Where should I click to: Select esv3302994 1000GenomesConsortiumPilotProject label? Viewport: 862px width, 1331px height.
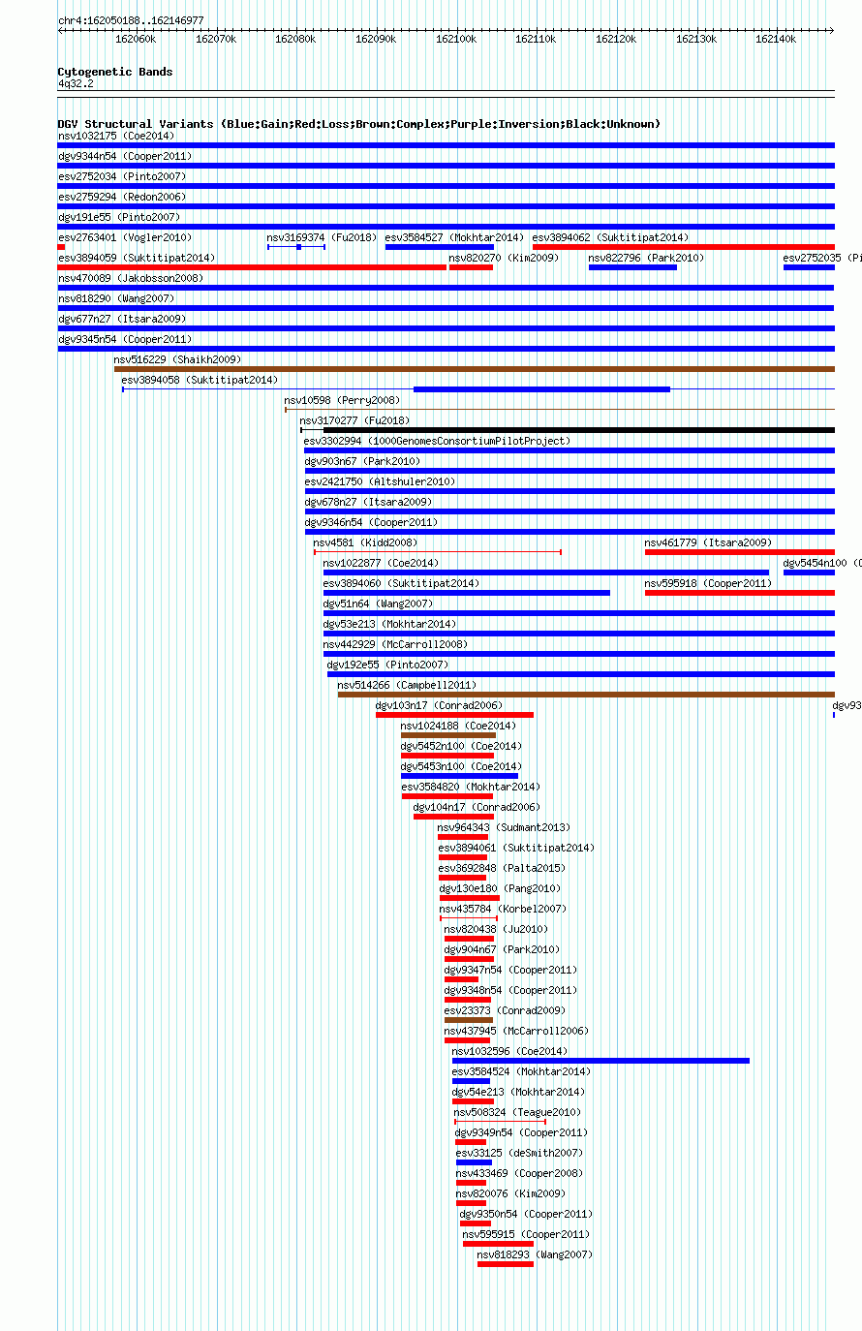tap(438, 441)
